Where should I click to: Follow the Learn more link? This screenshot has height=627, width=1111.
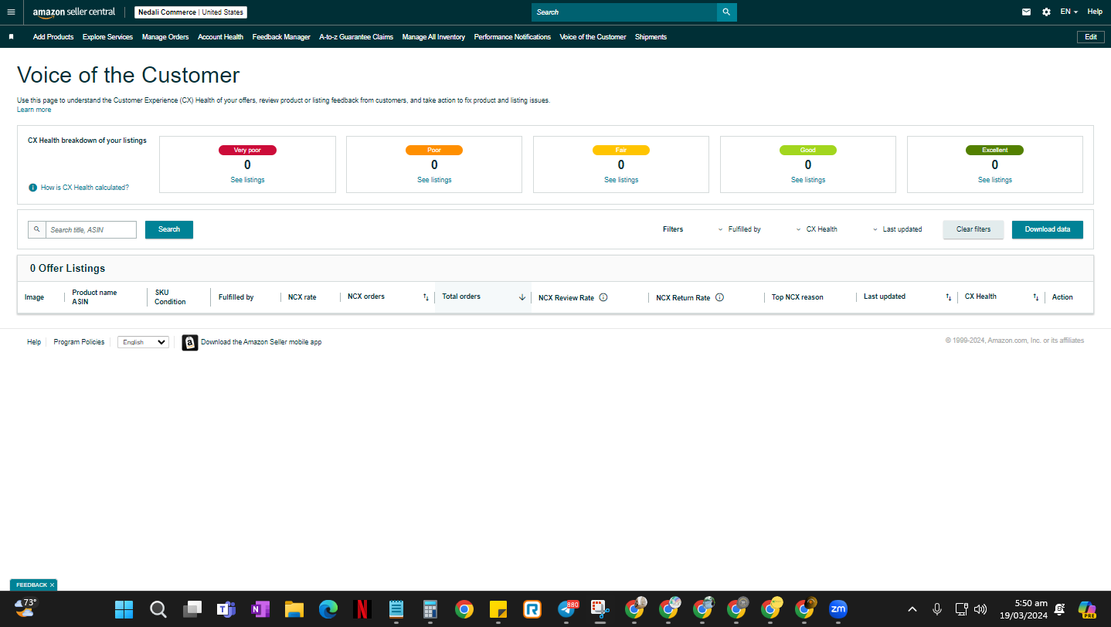[34, 110]
